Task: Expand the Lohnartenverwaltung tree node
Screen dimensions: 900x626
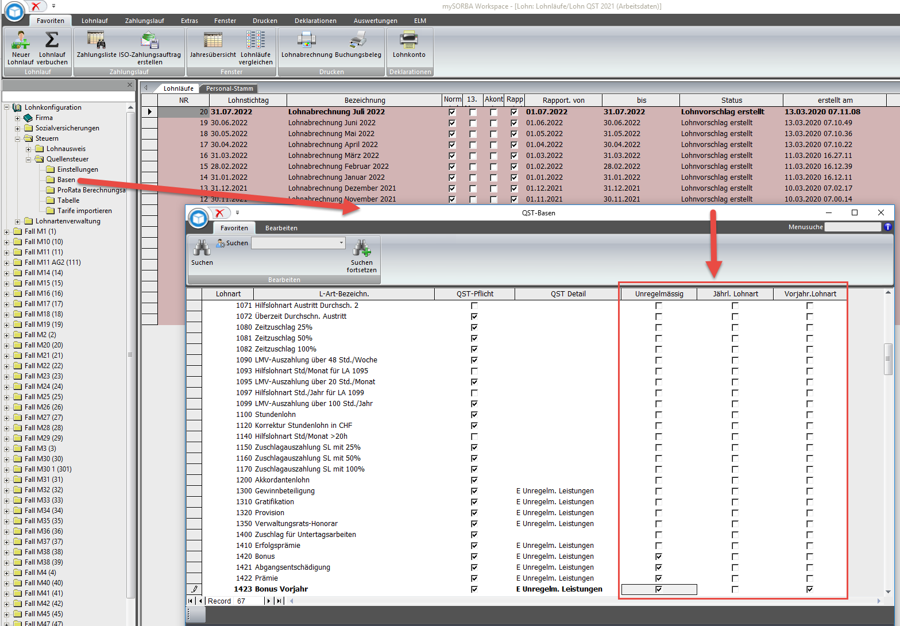Action: (17, 222)
